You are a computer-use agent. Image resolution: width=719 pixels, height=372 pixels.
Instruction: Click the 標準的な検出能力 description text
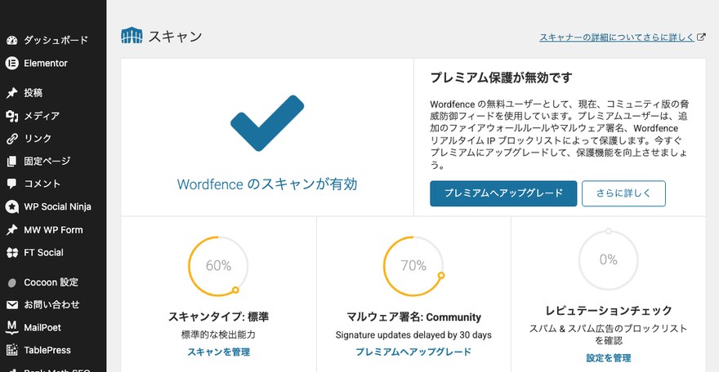coord(218,335)
